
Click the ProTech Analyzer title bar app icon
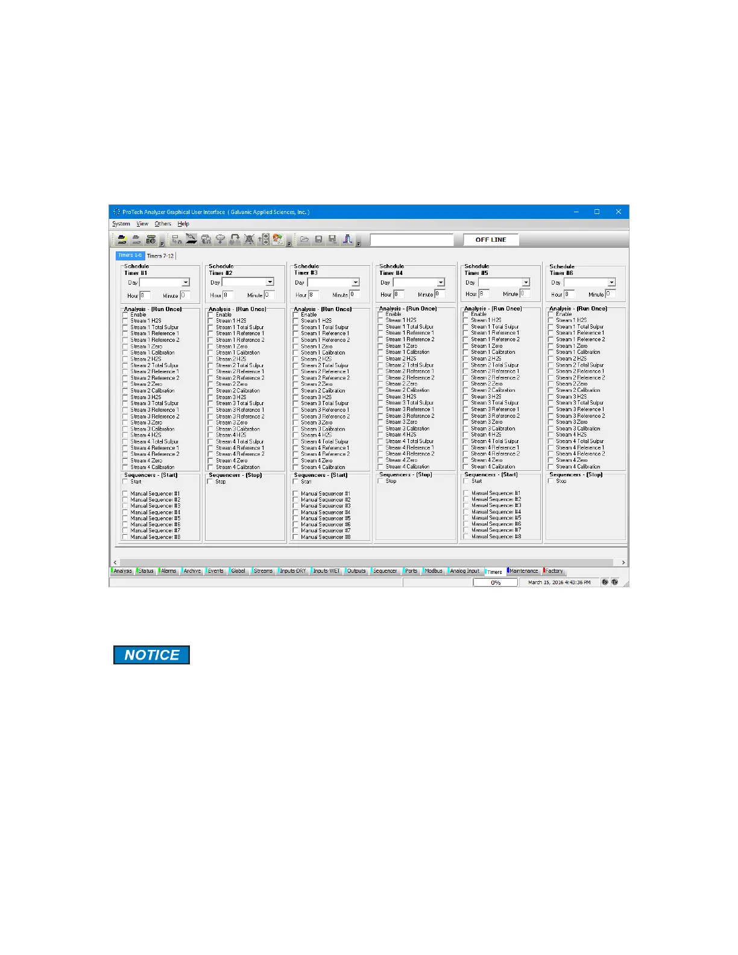point(116,212)
